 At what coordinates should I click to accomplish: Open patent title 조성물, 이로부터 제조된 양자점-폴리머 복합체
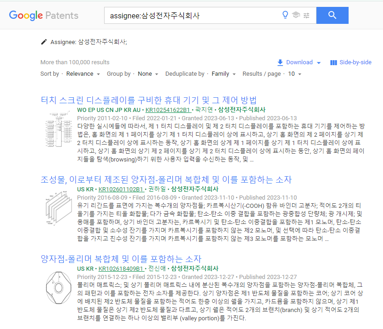166,180
